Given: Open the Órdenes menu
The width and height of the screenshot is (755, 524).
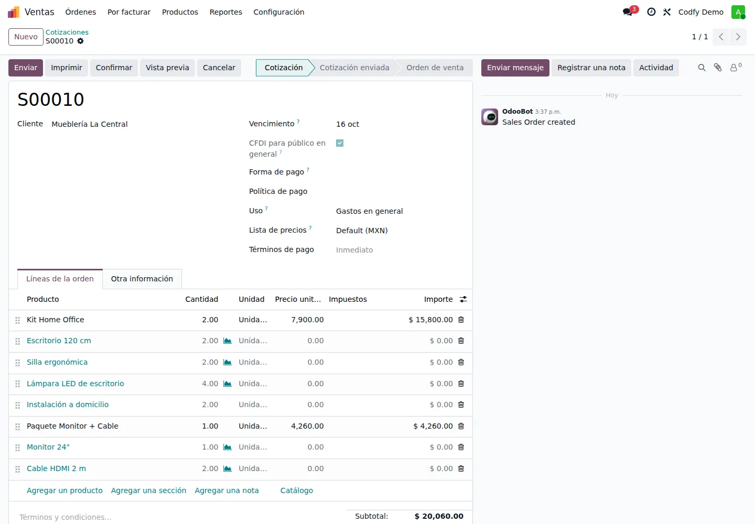Looking at the screenshot, I should (81, 12).
